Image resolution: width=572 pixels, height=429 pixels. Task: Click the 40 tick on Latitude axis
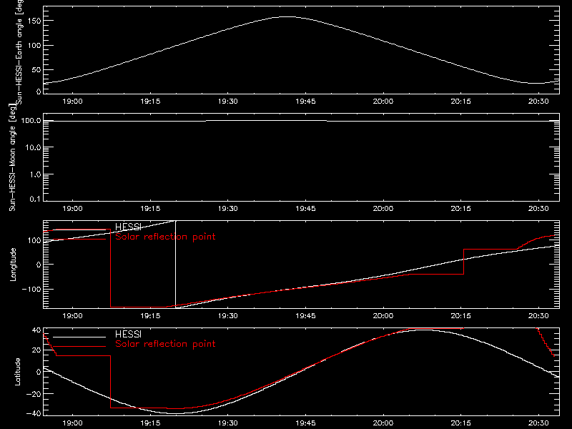36,330
